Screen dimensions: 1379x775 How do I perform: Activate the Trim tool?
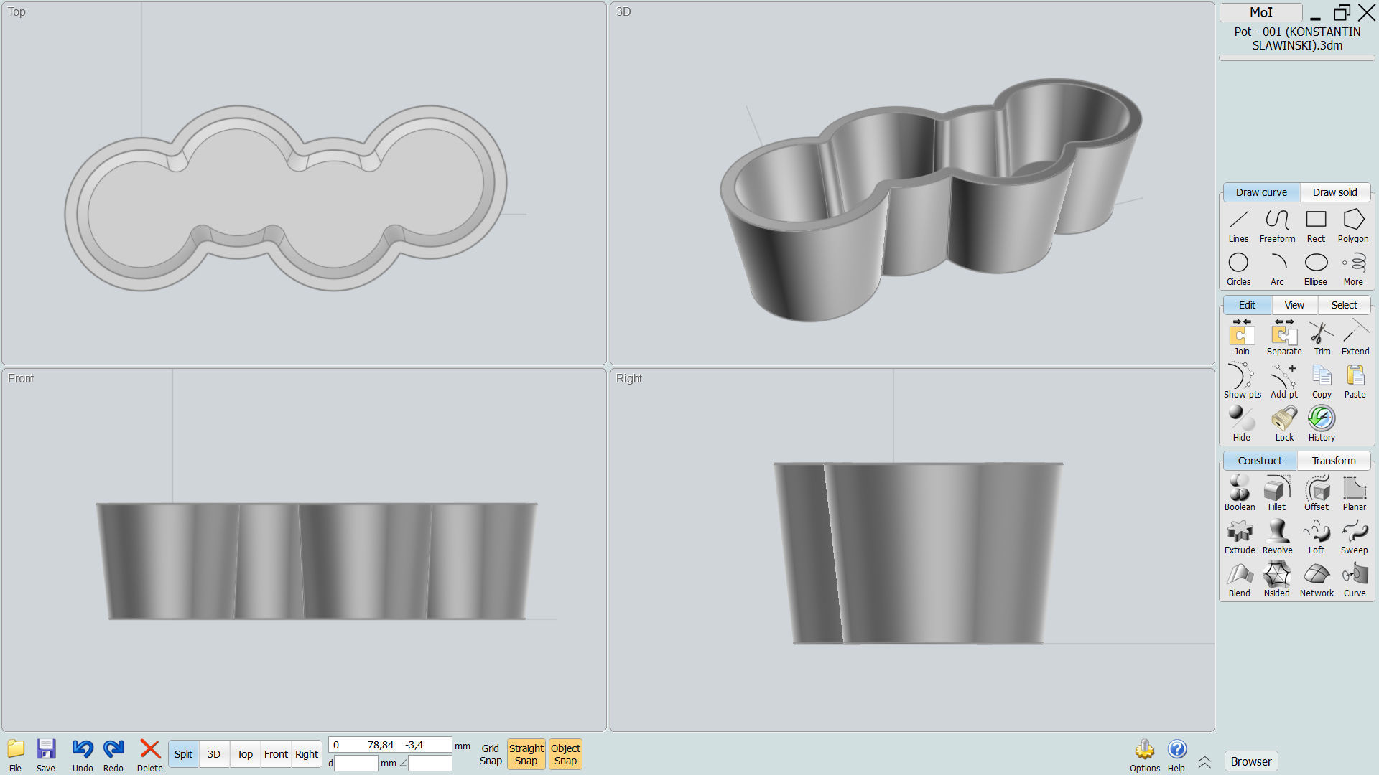(x=1322, y=338)
